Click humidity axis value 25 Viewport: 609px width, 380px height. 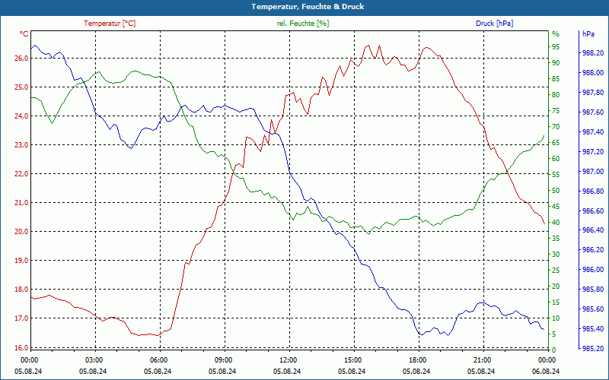(x=556, y=271)
